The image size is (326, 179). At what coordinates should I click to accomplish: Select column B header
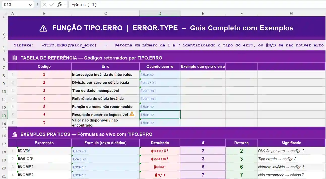[x=44, y=14]
